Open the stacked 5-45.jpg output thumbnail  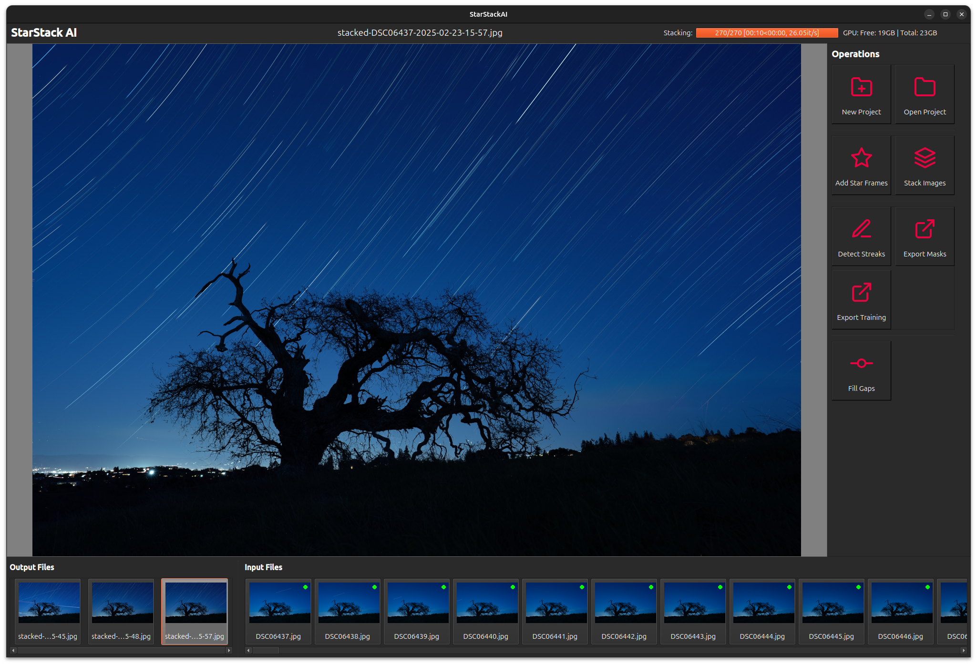(x=49, y=603)
